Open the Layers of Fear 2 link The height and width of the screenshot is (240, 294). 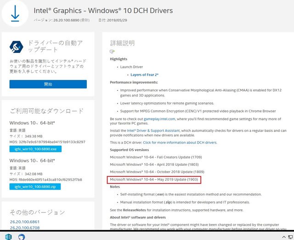click(144, 75)
